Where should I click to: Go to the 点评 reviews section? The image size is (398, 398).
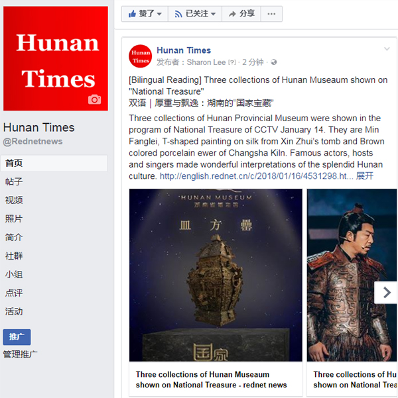(14, 293)
